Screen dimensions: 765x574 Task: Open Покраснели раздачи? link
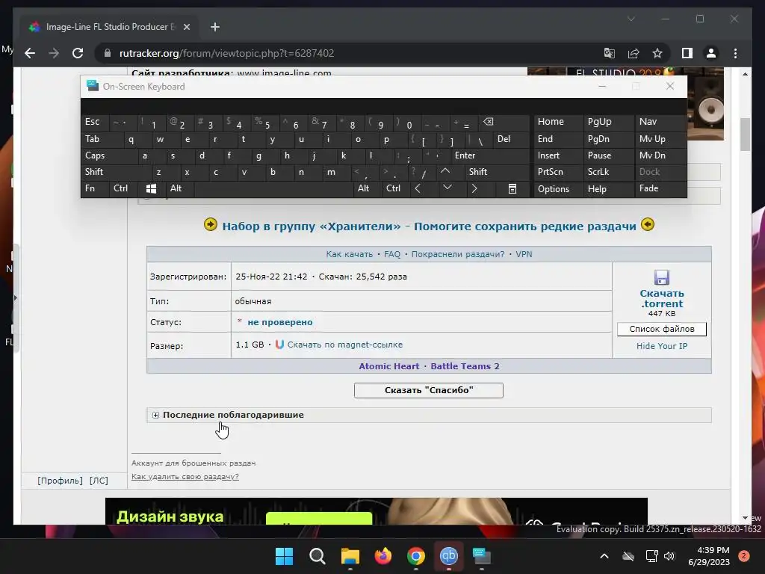pos(458,254)
